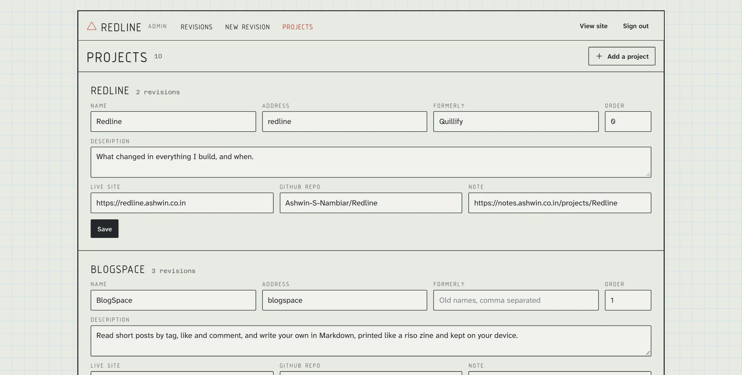Focus the Redline Name field
The image size is (742, 375).
pyautogui.click(x=173, y=121)
